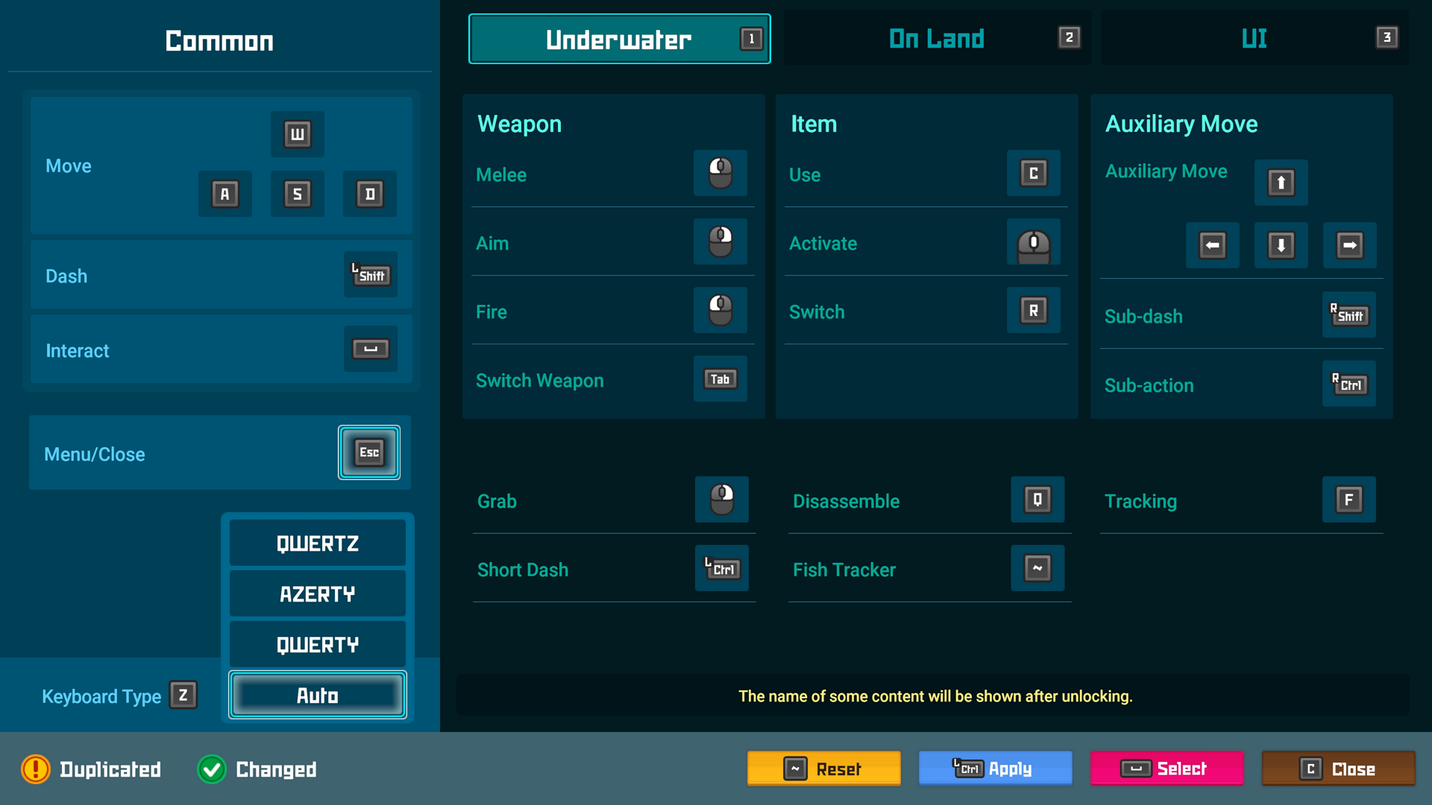This screenshot has height=805, width=1432.
Task: Click the Switch Weapon Tab key binding
Action: coord(720,379)
